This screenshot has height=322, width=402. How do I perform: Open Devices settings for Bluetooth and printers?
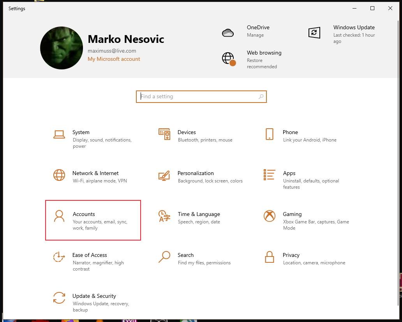pyautogui.click(x=187, y=132)
